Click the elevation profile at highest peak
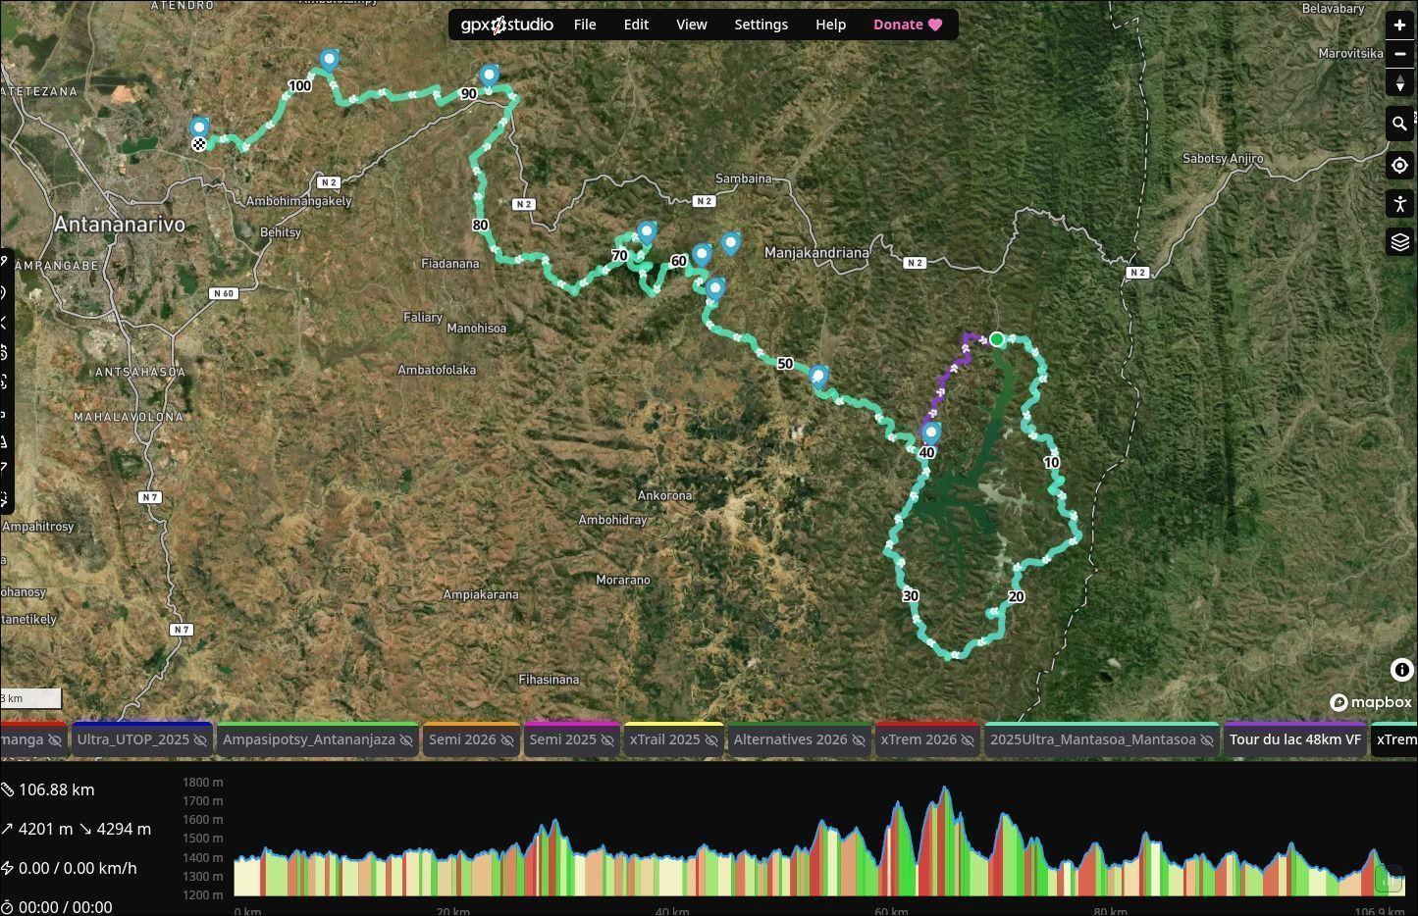 (x=945, y=789)
